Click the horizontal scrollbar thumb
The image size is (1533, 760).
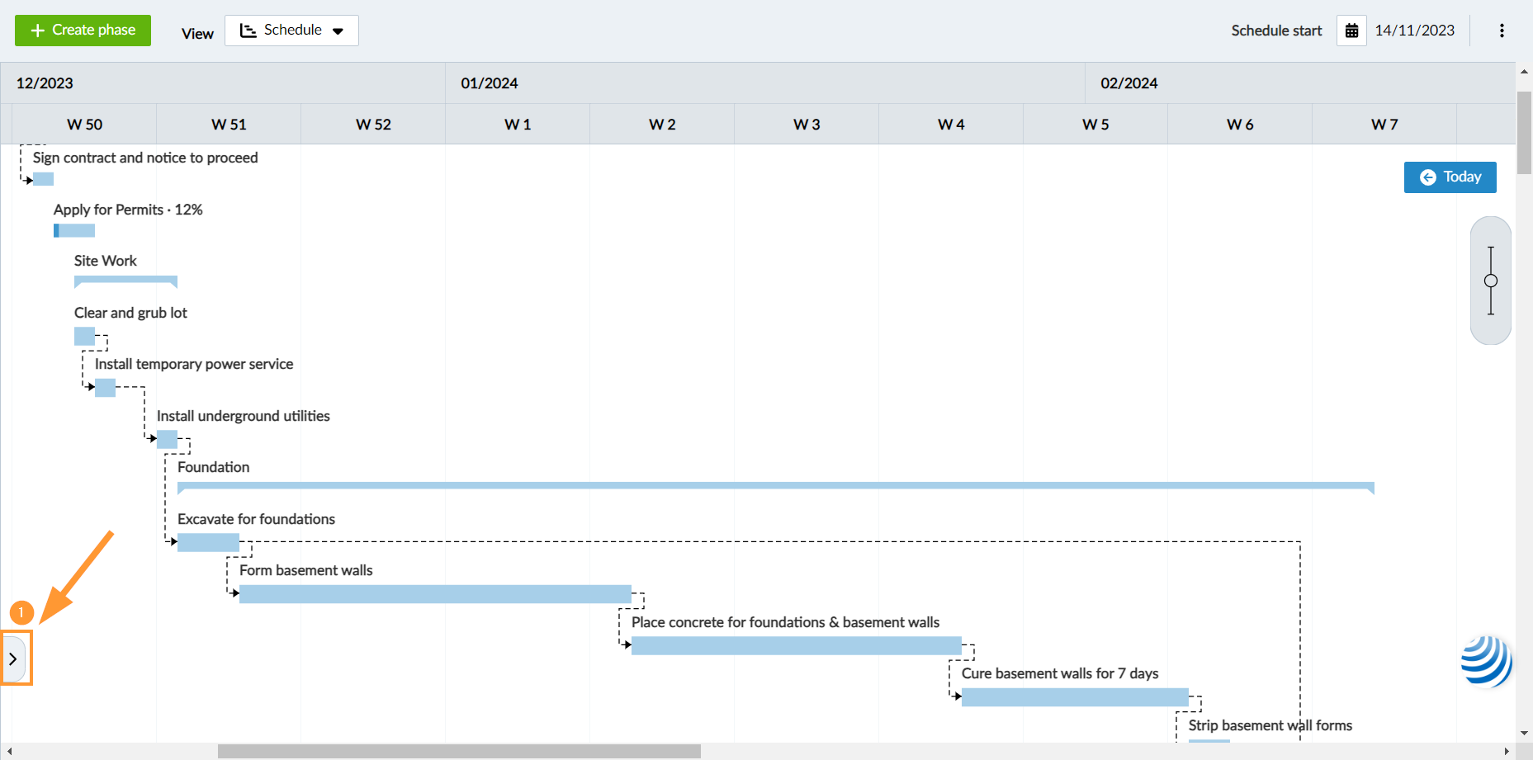[459, 752]
